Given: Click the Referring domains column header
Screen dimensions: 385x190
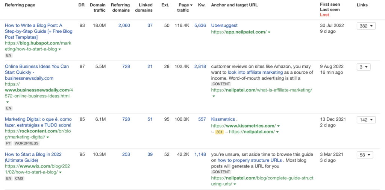Looking at the screenshot, I should tap(120, 8).
